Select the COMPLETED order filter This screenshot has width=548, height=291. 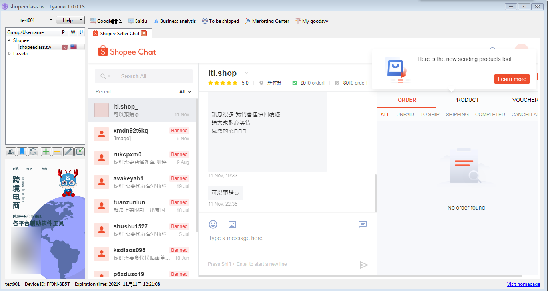(x=490, y=114)
